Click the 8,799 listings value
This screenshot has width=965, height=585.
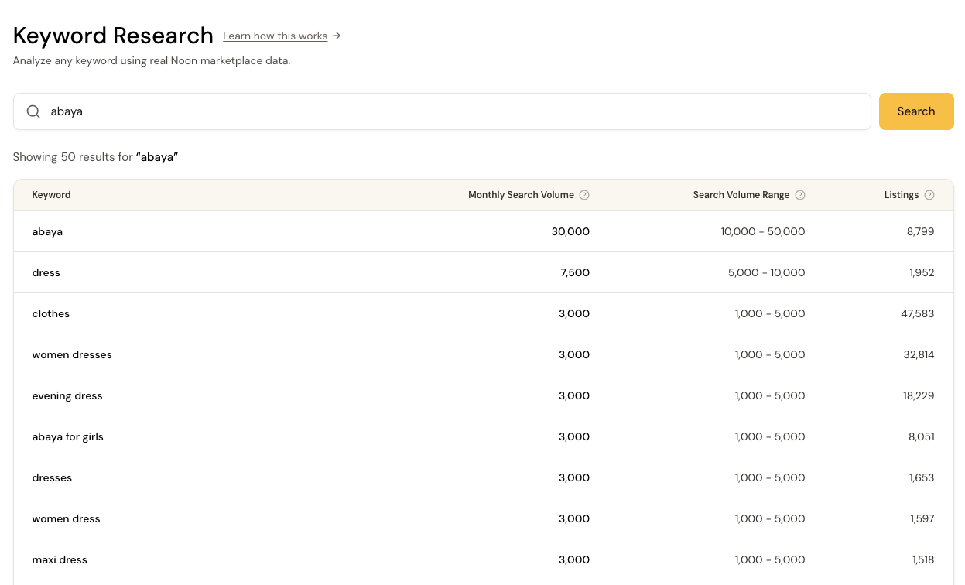(x=921, y=231)
